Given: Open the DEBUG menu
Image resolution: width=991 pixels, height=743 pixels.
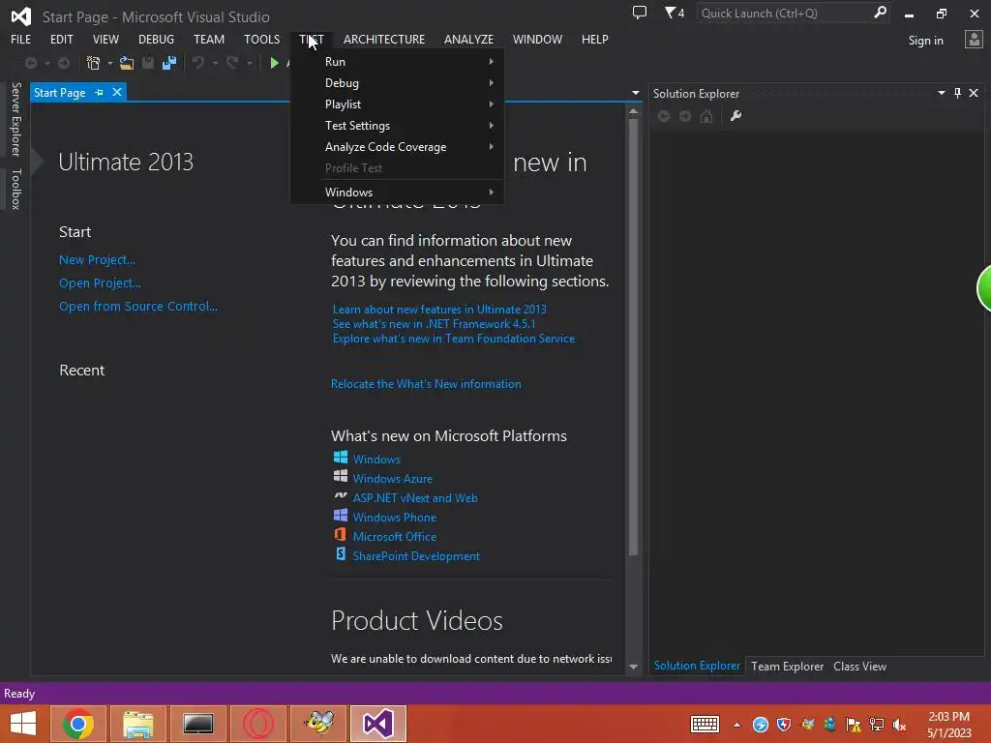Looking at the screenshot, I should click(x=156, y=39).
